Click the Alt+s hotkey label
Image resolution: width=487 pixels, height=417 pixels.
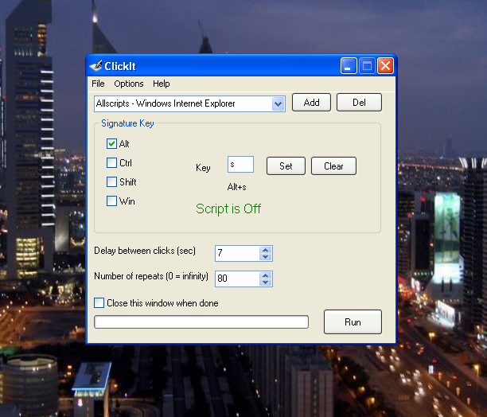point(236,187)
